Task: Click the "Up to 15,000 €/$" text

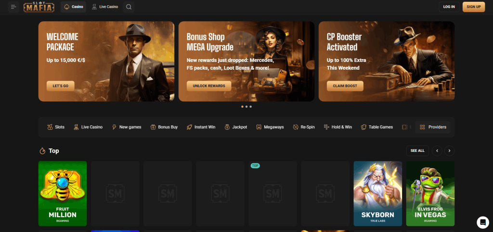Action: [65, 60]
